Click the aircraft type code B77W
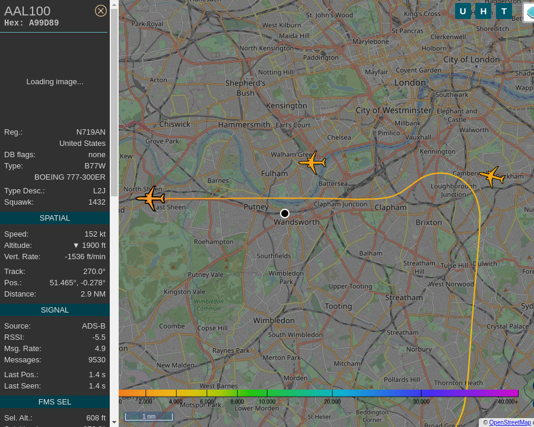The width and height of the screenshot is (534, 427). click(x=95, y=166)
